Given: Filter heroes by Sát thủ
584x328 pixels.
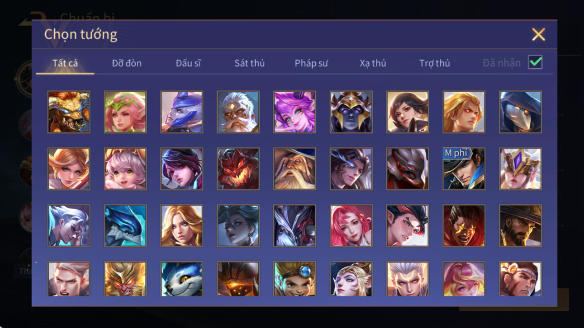Looking at the screenshot, I should (249, 63).
